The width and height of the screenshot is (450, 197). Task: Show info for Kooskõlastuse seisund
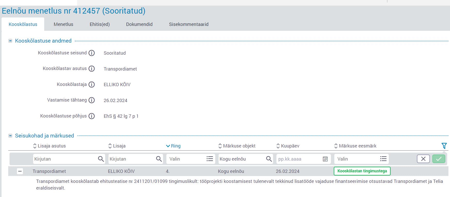[92, 53]
